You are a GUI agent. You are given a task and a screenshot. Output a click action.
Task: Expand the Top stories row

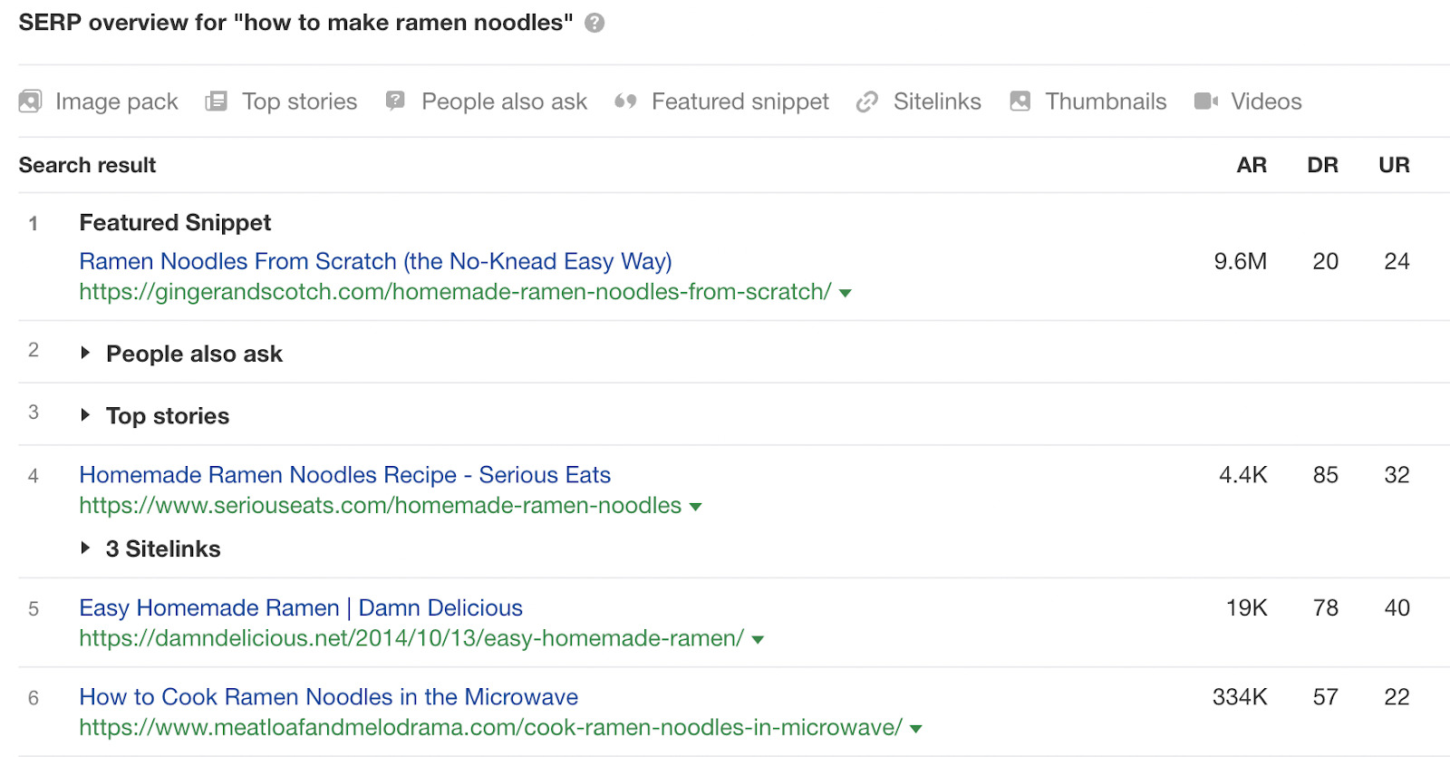(x=87, y=415)
